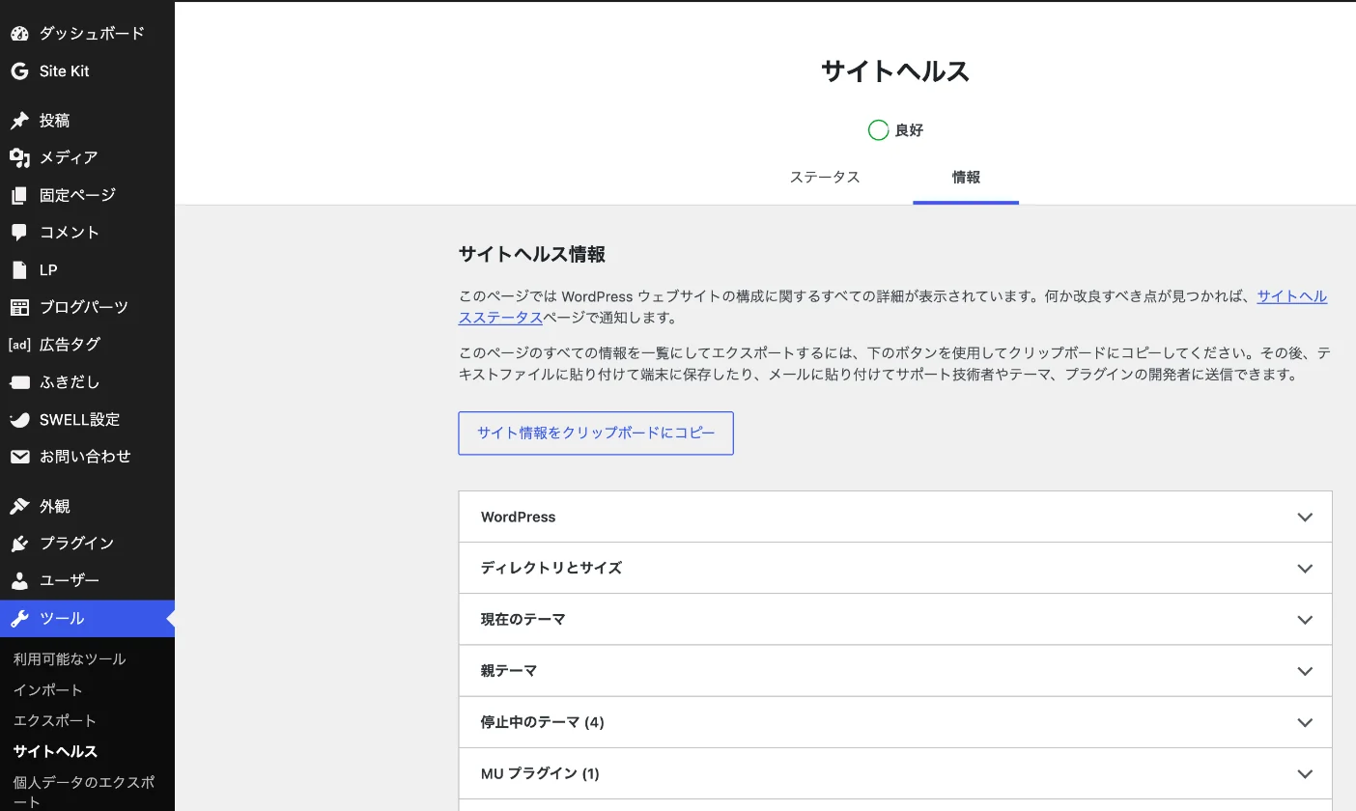This screenshot has width=1356, height=811.
Task: Expand the 現在のテーマ section chevron
Action: pos(1305,620)
